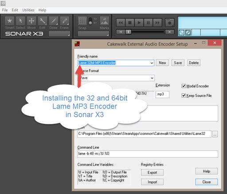
Task: Click the "%O = Output File" text
Action: (114, 172)
